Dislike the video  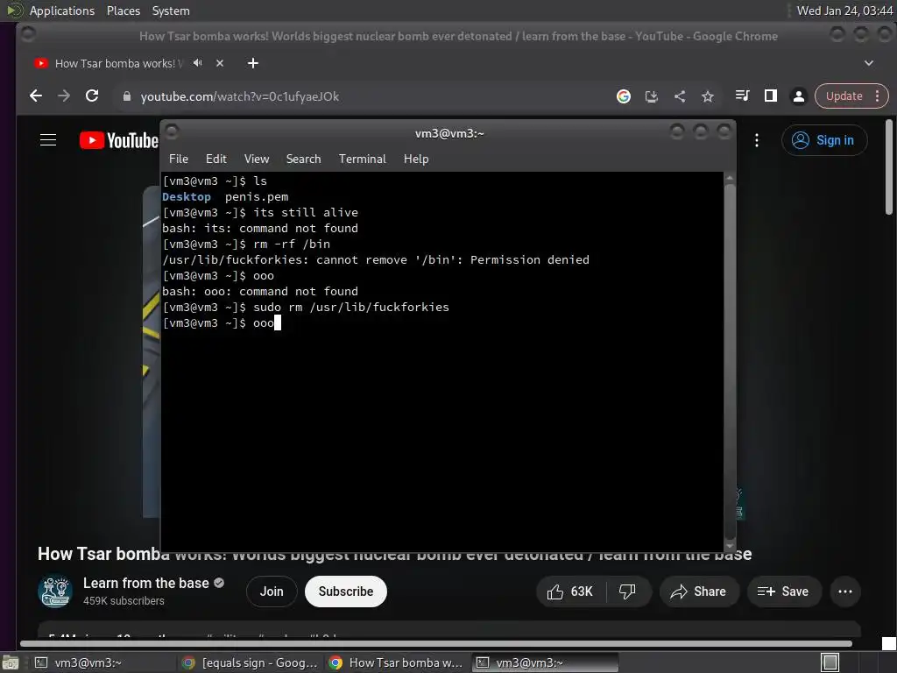pos(628,592)
